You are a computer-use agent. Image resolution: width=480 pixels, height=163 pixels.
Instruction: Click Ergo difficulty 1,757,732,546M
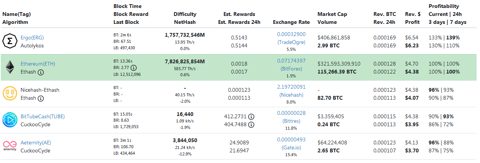[185, 35]
